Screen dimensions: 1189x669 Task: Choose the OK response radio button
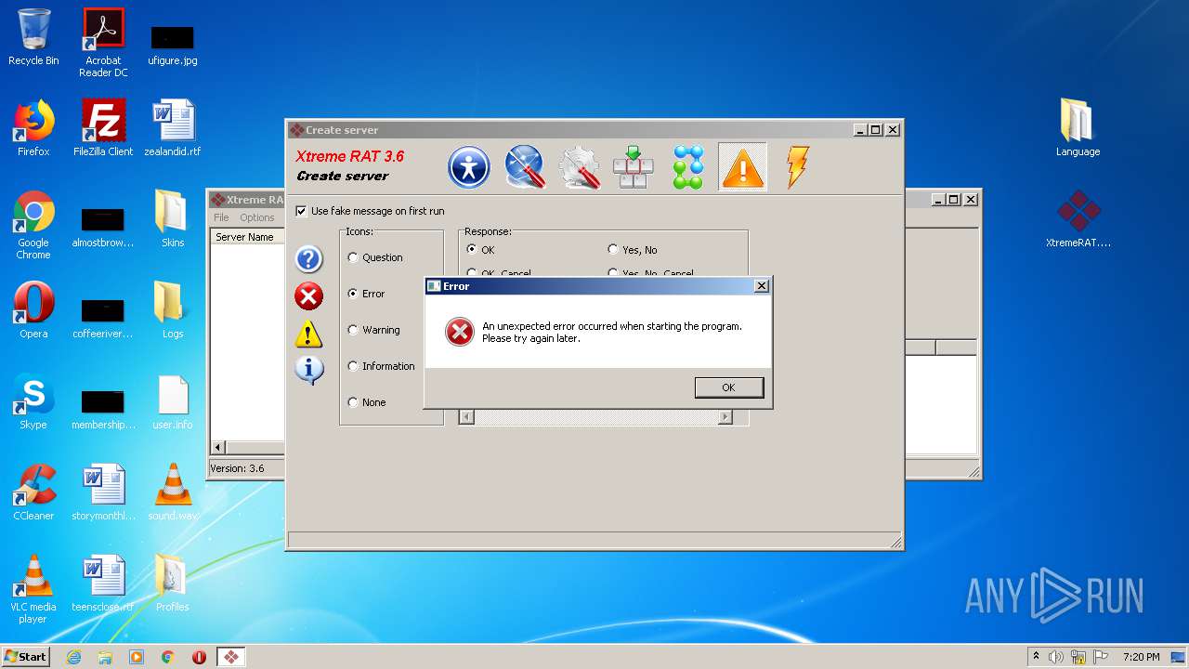pos(472,250)
